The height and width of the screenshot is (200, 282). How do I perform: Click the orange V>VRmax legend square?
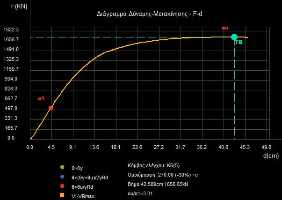click(x=62, y=195)
